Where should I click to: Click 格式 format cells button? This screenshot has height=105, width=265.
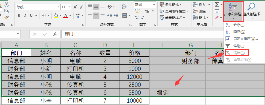point(201,18)
